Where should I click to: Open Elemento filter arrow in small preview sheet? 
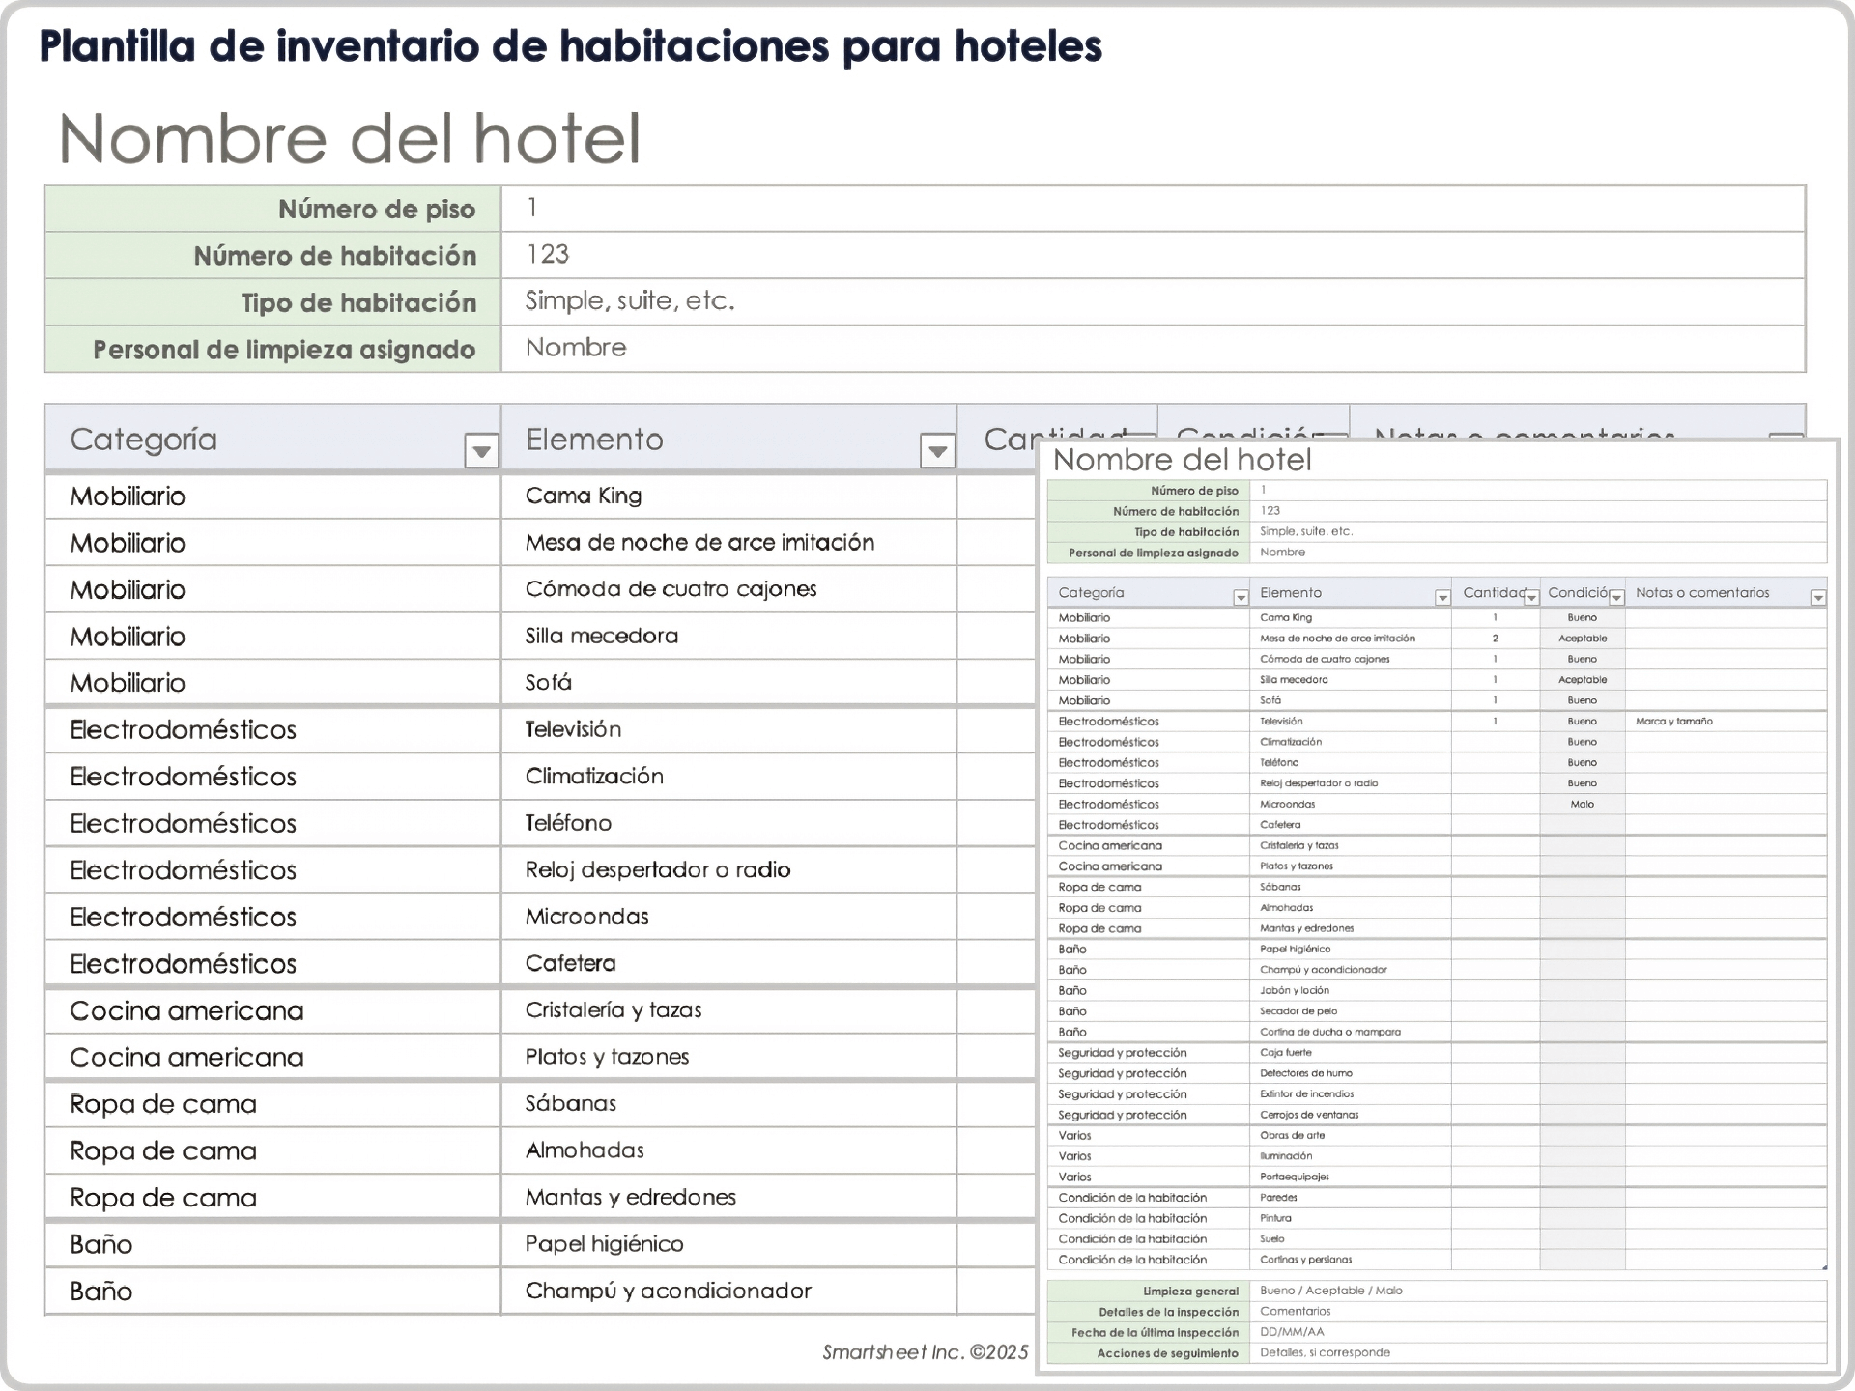coord(1442,598)
